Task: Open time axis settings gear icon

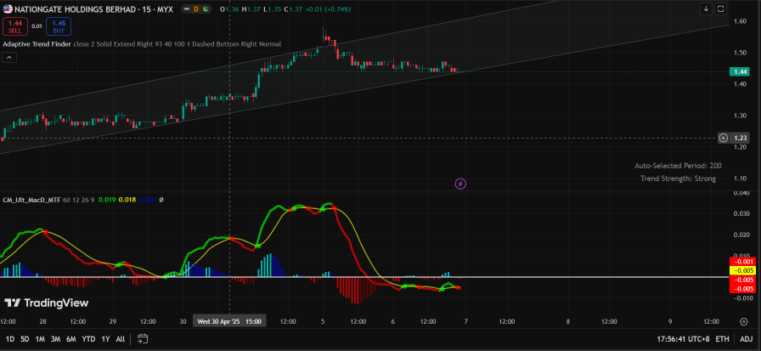Action: (x=743, y=321)
